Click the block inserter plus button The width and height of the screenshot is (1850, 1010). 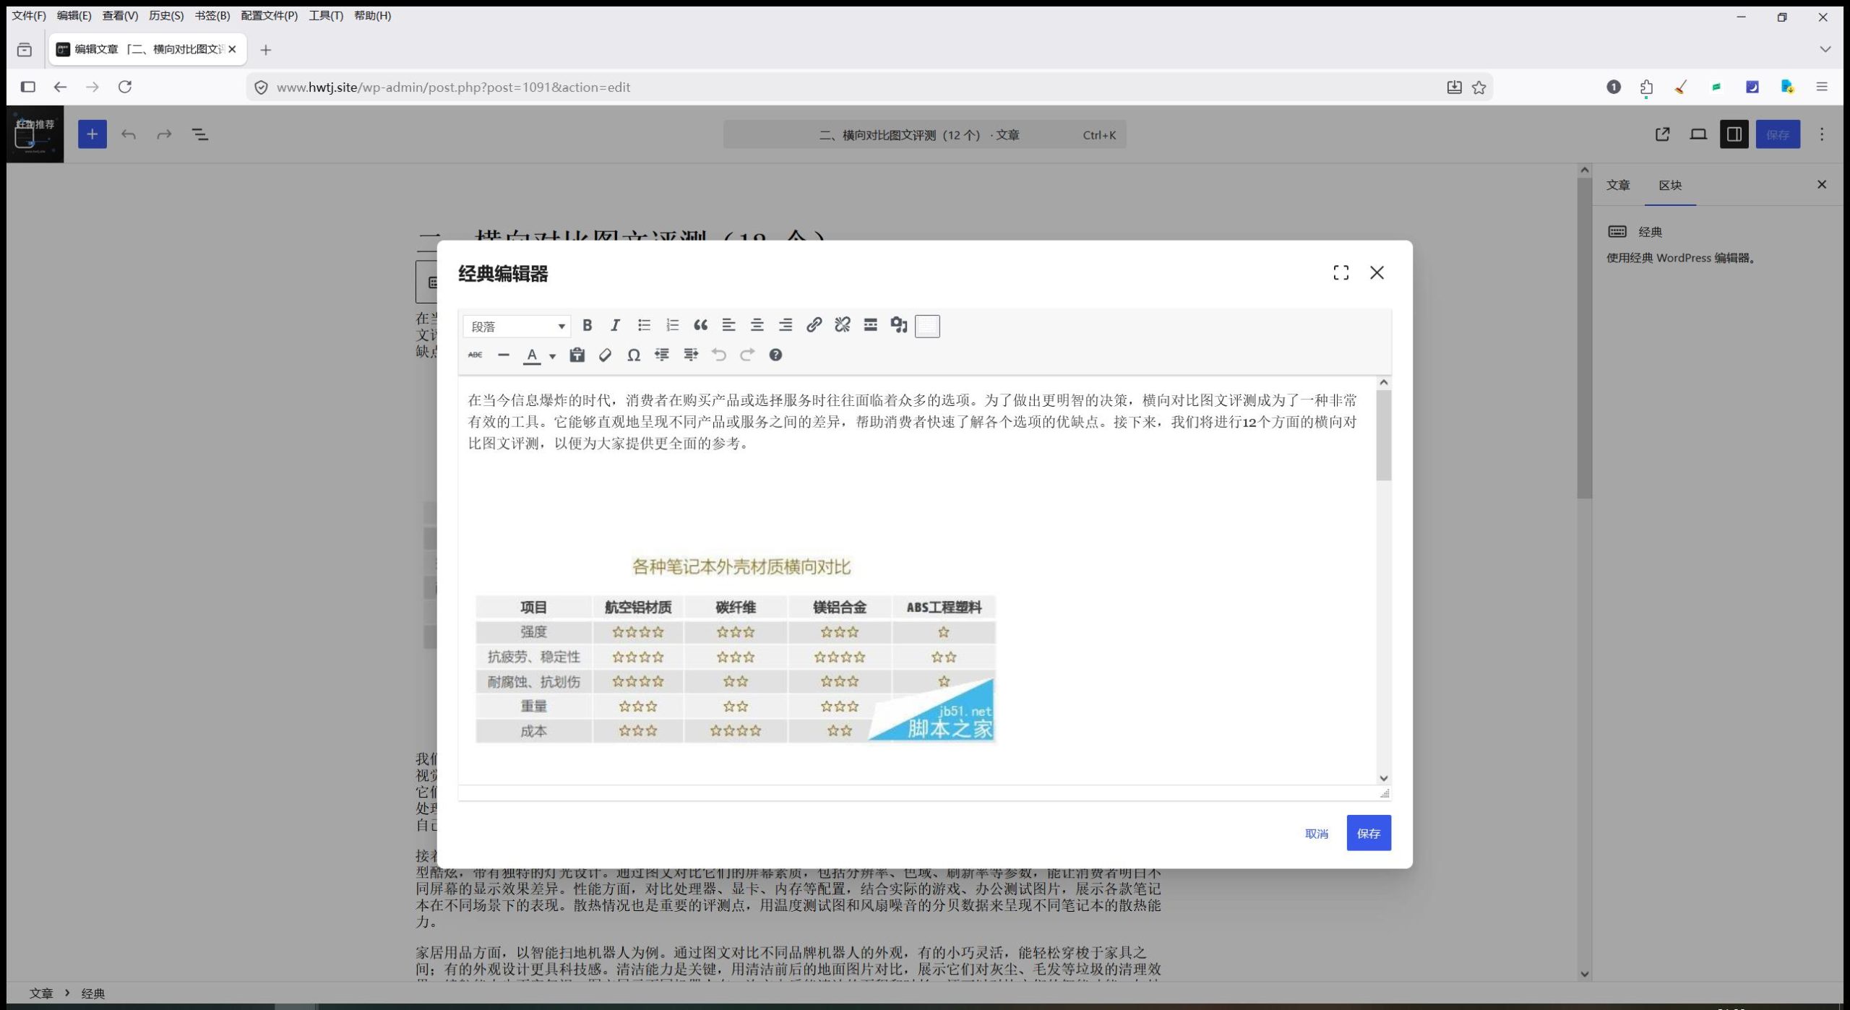tap(92, 134)
